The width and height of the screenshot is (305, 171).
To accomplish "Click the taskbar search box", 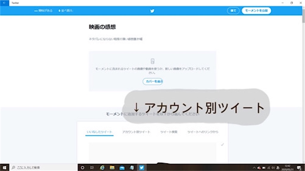I will [x=43, y=167].
